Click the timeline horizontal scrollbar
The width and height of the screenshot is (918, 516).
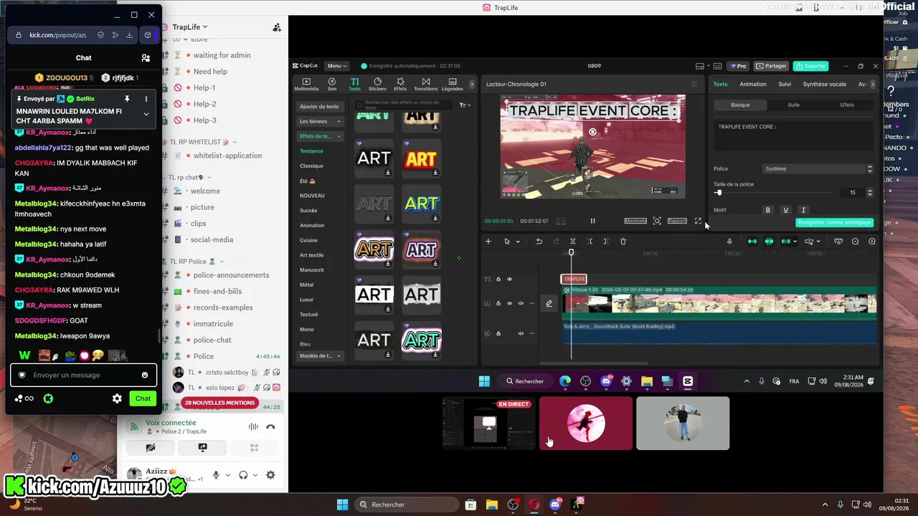(593, 364)
